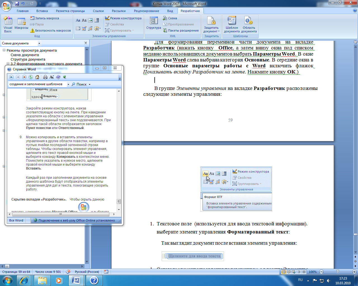358x286 pixels.
Task: Refresh the Help window page
Action: click(31, 77)
